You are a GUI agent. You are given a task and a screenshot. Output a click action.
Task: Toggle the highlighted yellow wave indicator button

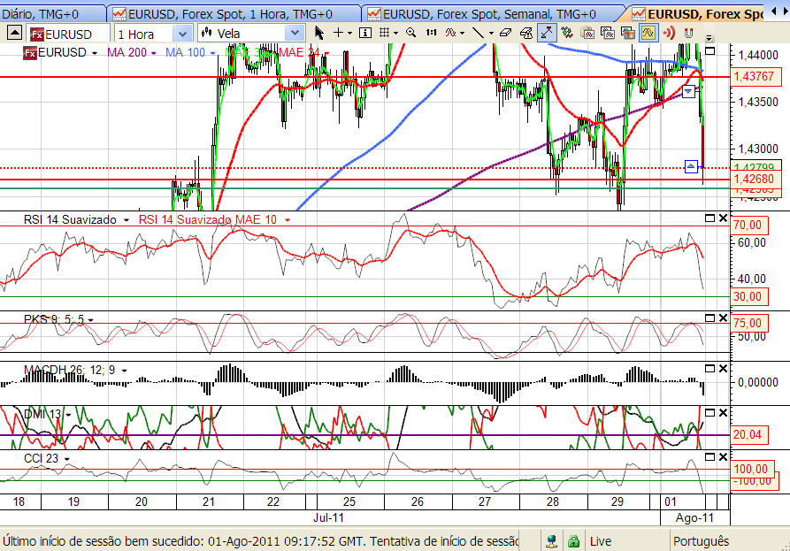(648, 34)
